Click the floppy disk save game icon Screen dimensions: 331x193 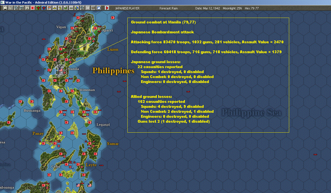[5, 8]
